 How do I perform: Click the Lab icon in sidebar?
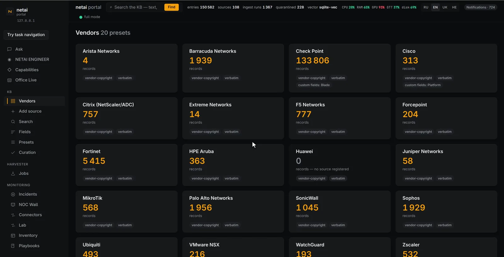[x=13, y=225]
